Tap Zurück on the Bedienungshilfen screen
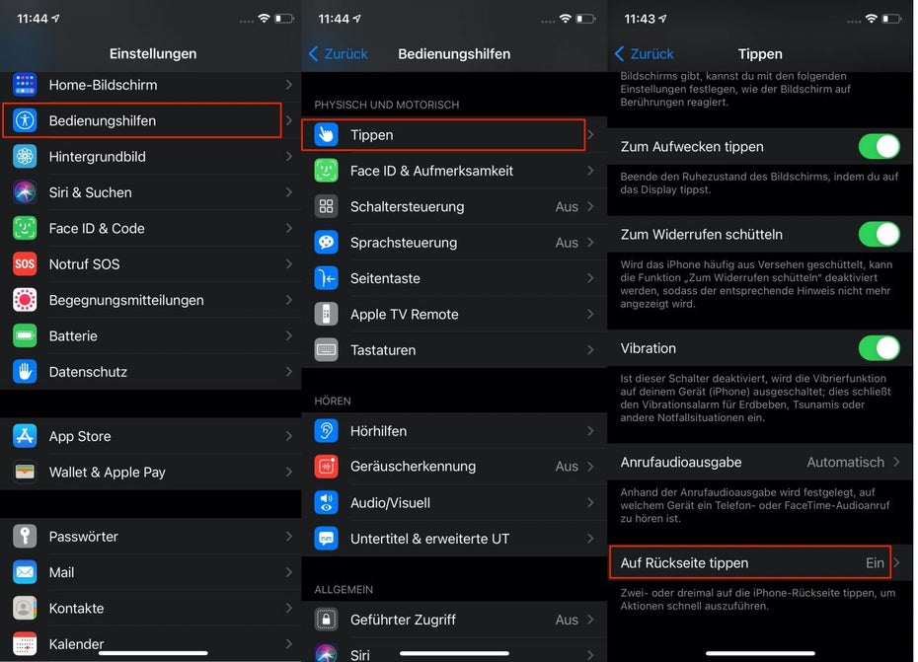This screenshot has height=662, width=918. pyautogui.click(x=339, y=53)
